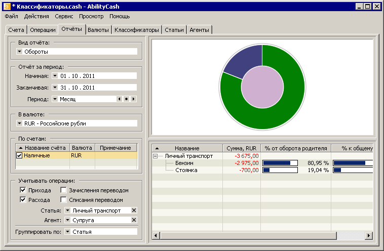Screen dimensions: 384x251
Task: Clear the Статья filter with X icon
Action: click(x=134, y=210)
